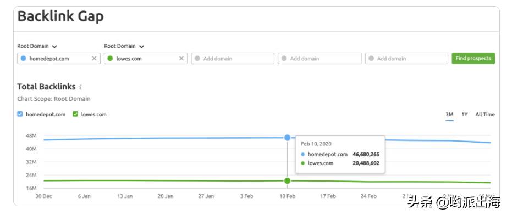
Task: Click the 20 Jan x-axis label
Action: pyautogui.click(x=165, y=196)
